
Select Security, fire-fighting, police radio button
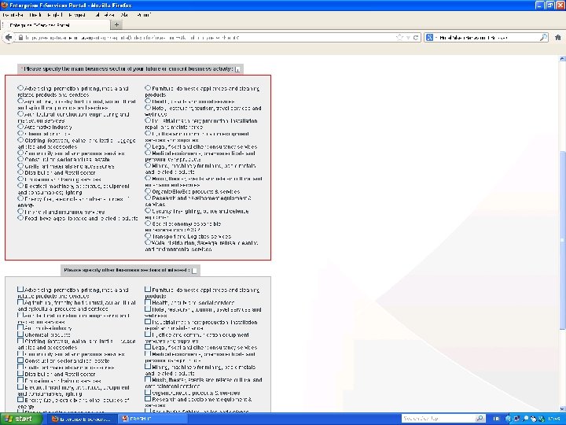[x=148, y=211]
